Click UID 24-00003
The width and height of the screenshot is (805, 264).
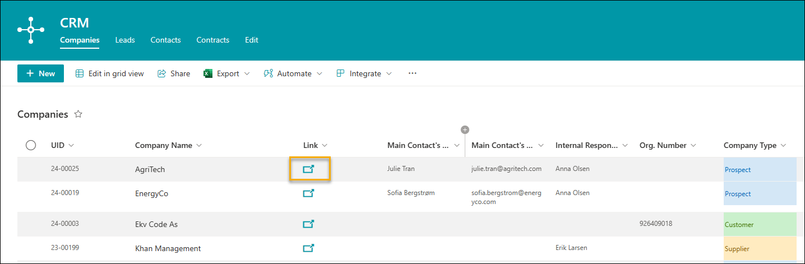pyautogui.click(x=64, y=223)
